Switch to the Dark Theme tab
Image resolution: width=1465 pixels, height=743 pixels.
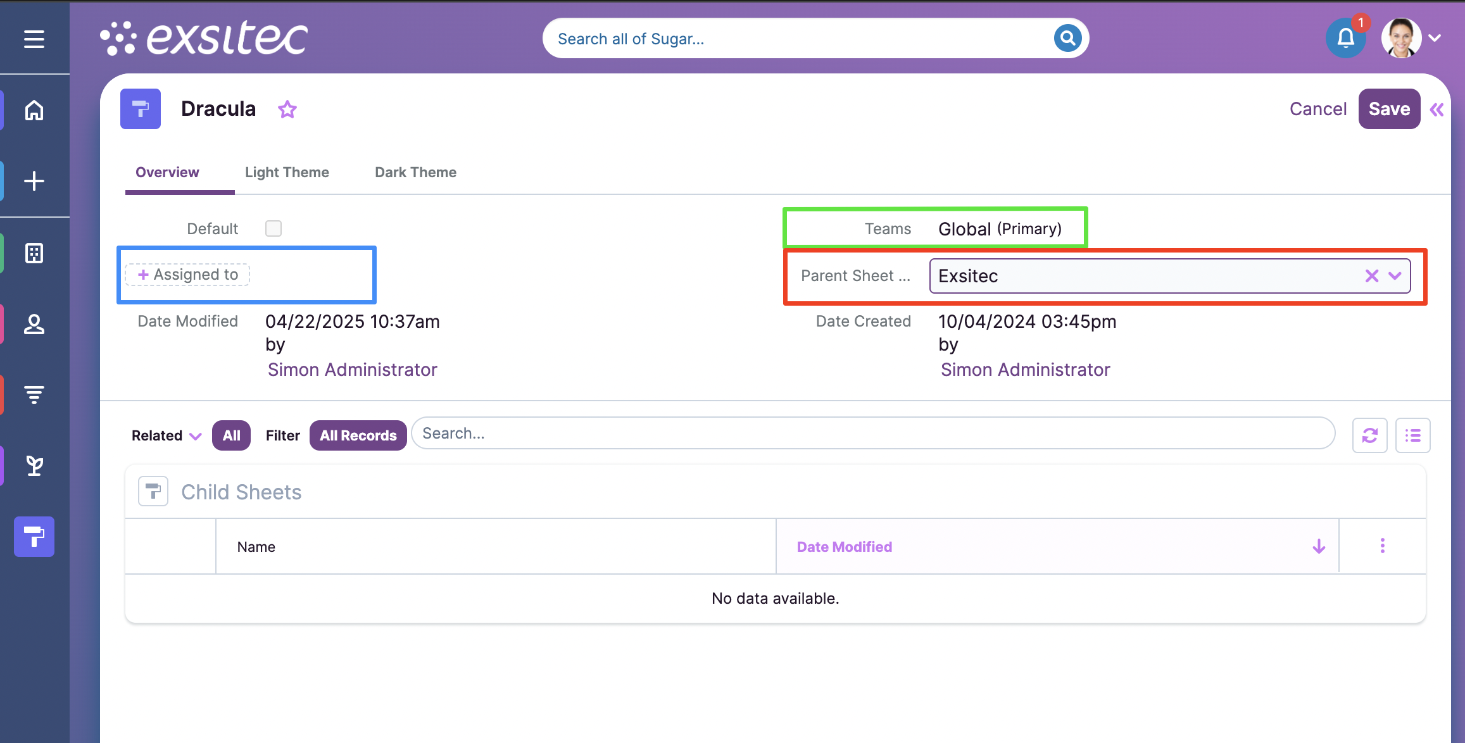tap(415, 172)
